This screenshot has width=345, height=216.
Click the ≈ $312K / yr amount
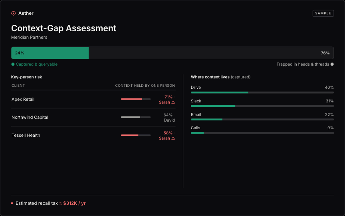click(72, 203)
